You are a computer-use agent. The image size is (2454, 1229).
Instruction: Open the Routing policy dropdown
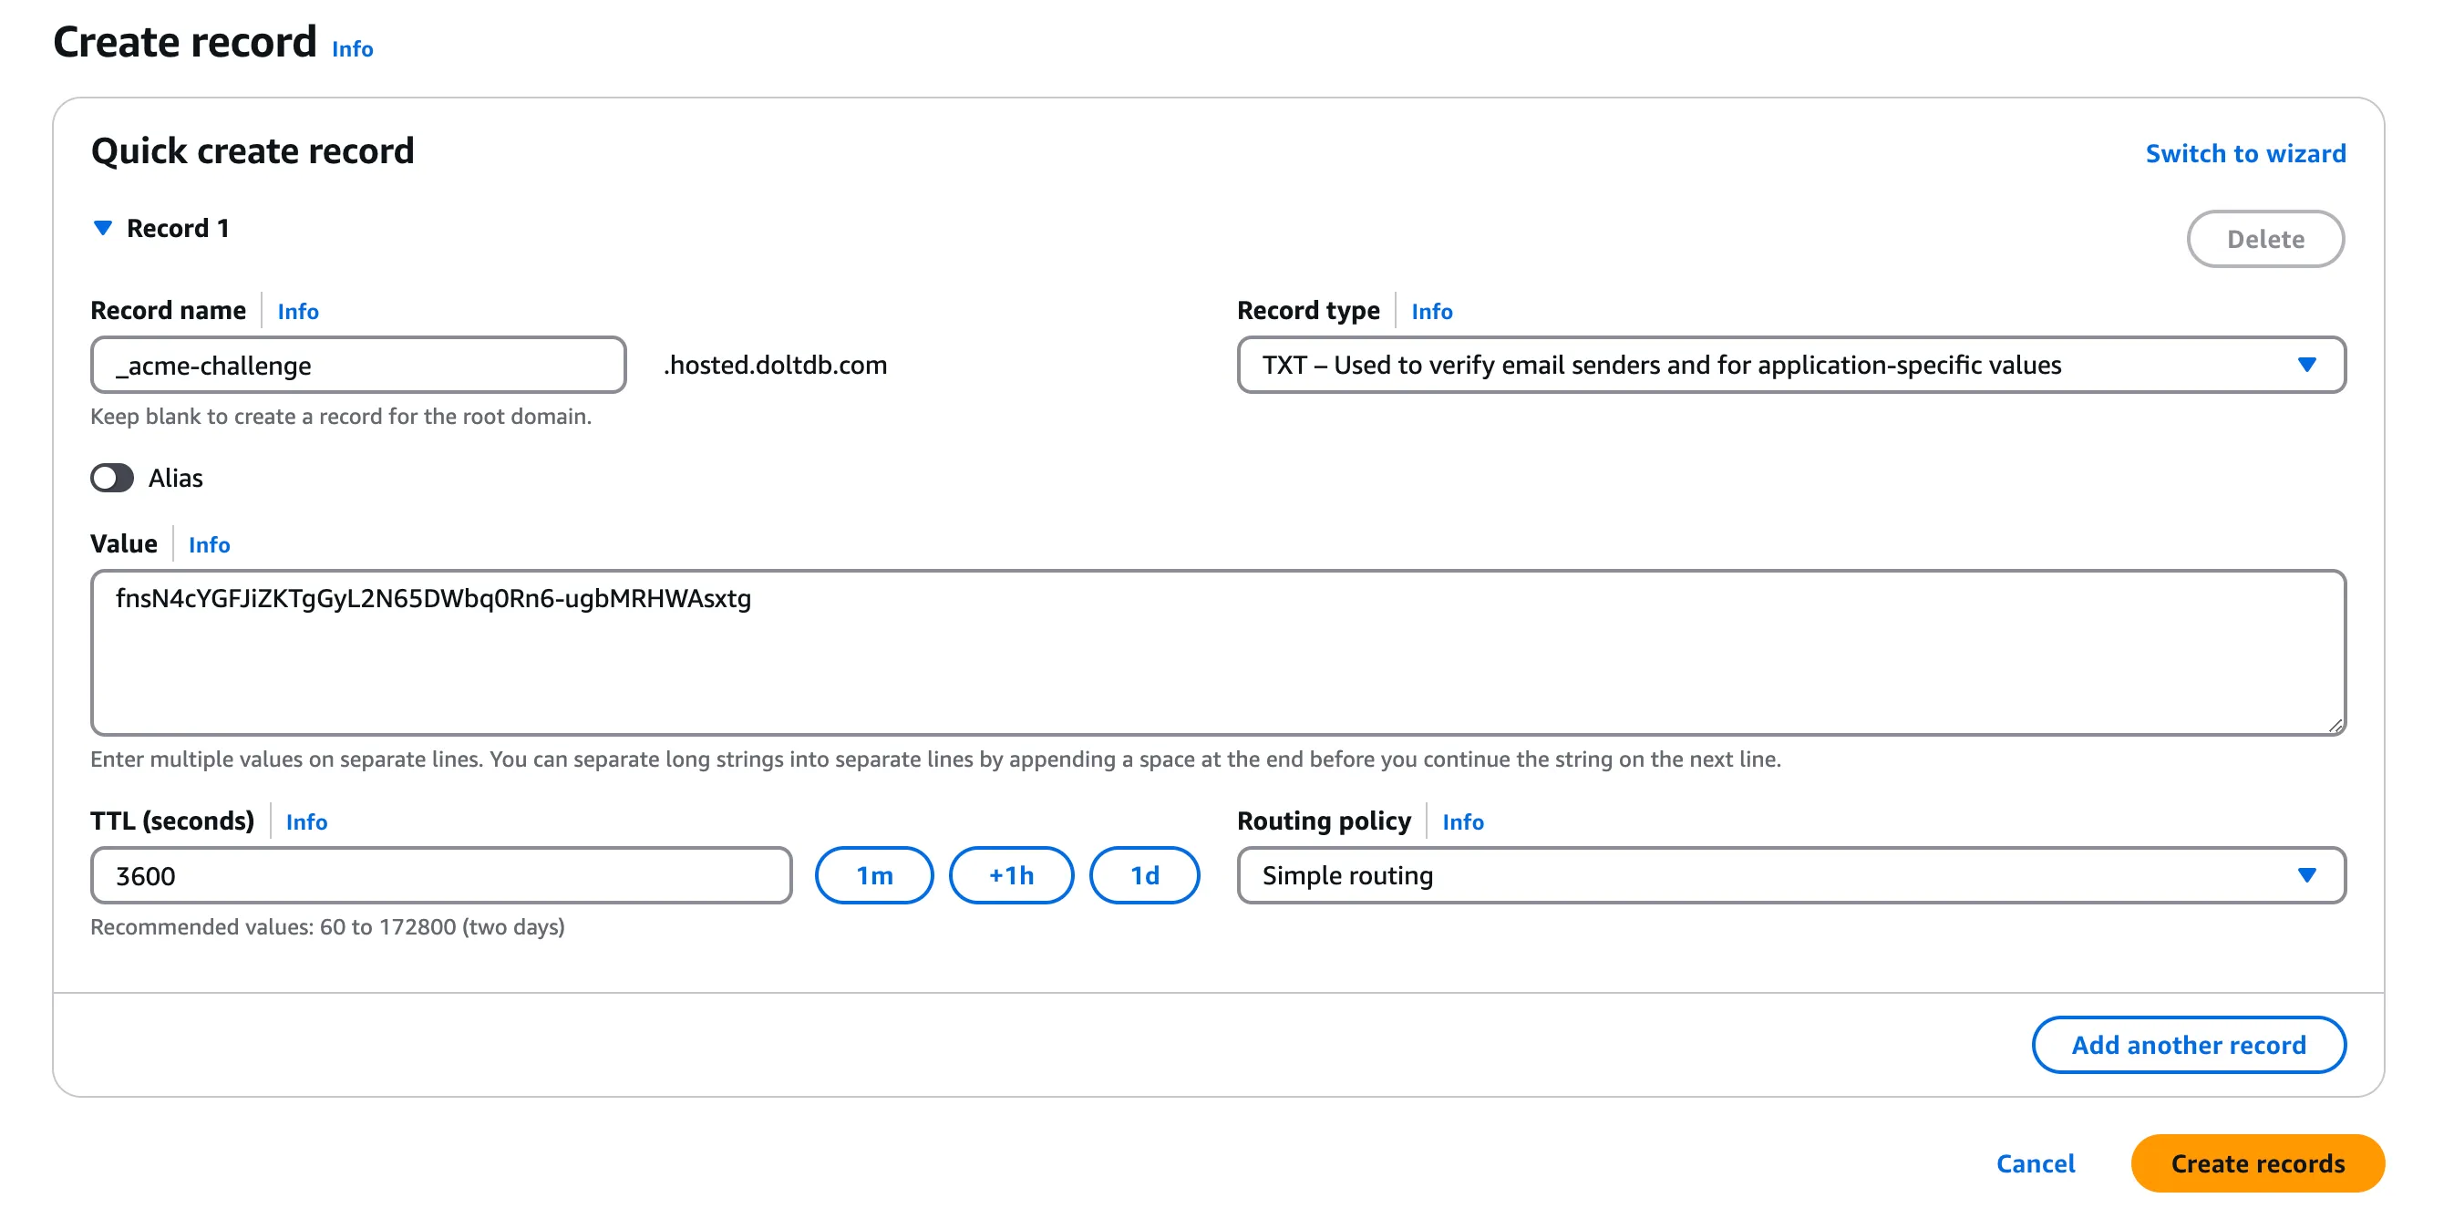tap(1789, 874)
